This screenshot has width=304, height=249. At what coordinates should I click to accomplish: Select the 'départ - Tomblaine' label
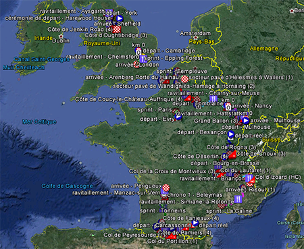coord(198,104)
